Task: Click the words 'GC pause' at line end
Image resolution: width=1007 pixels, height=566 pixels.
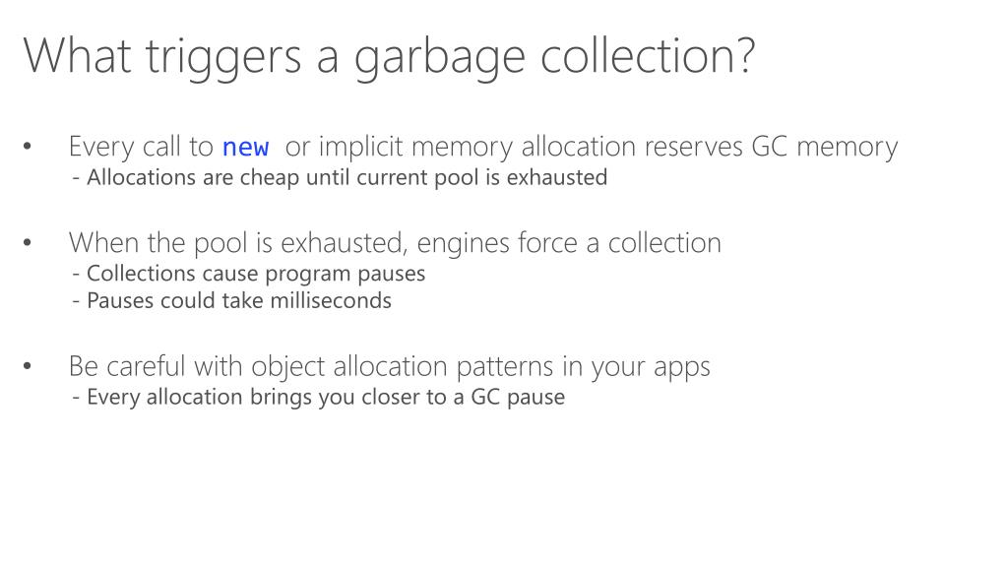Action: 518,397
